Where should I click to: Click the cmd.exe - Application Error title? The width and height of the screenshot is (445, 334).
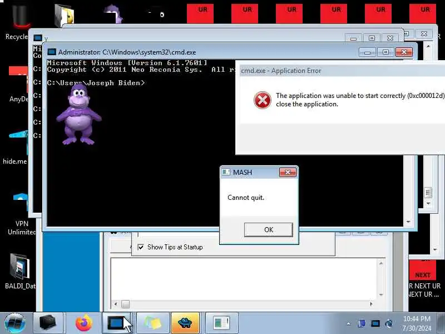pyautogui.click(x=281, y=71)
